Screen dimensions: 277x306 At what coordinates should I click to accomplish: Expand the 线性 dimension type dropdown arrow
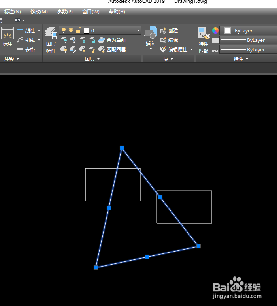click(x=39, y=31)
